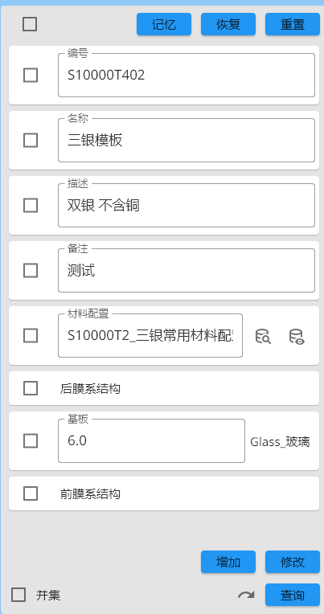Toggle the 名称 row checkbox
The width and height of the screenshot is (324, 614).
(31, 140)
